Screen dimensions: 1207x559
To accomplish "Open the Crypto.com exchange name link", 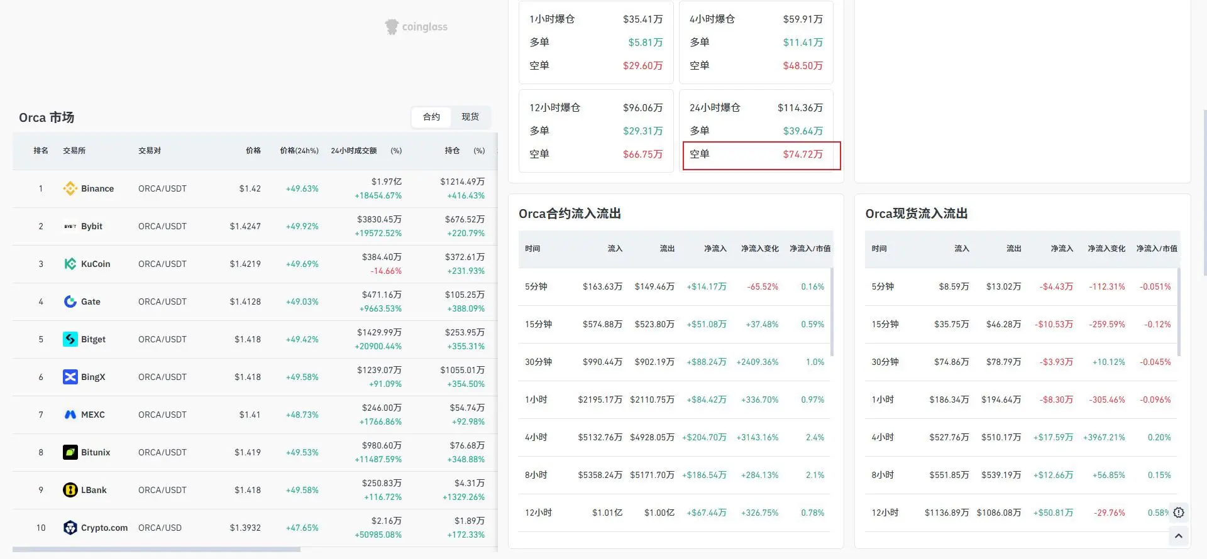I will (x=104, y=528).
